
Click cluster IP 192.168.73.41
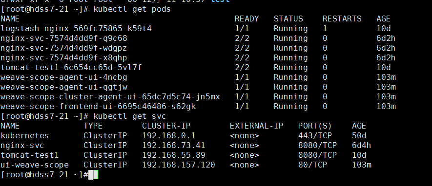(174, 146)
